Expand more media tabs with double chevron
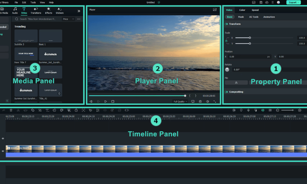This screenshot has width=307, height=184. tap(79, 11)
